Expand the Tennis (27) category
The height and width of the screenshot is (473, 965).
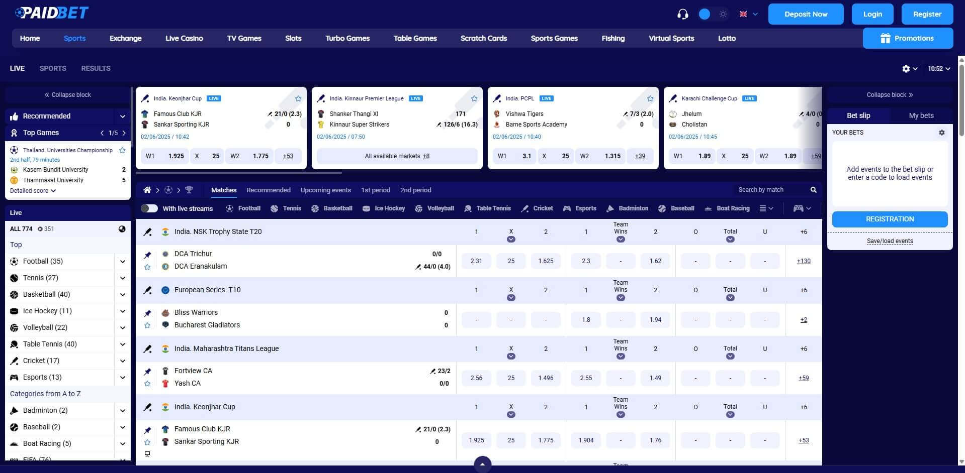pos(122,278)
